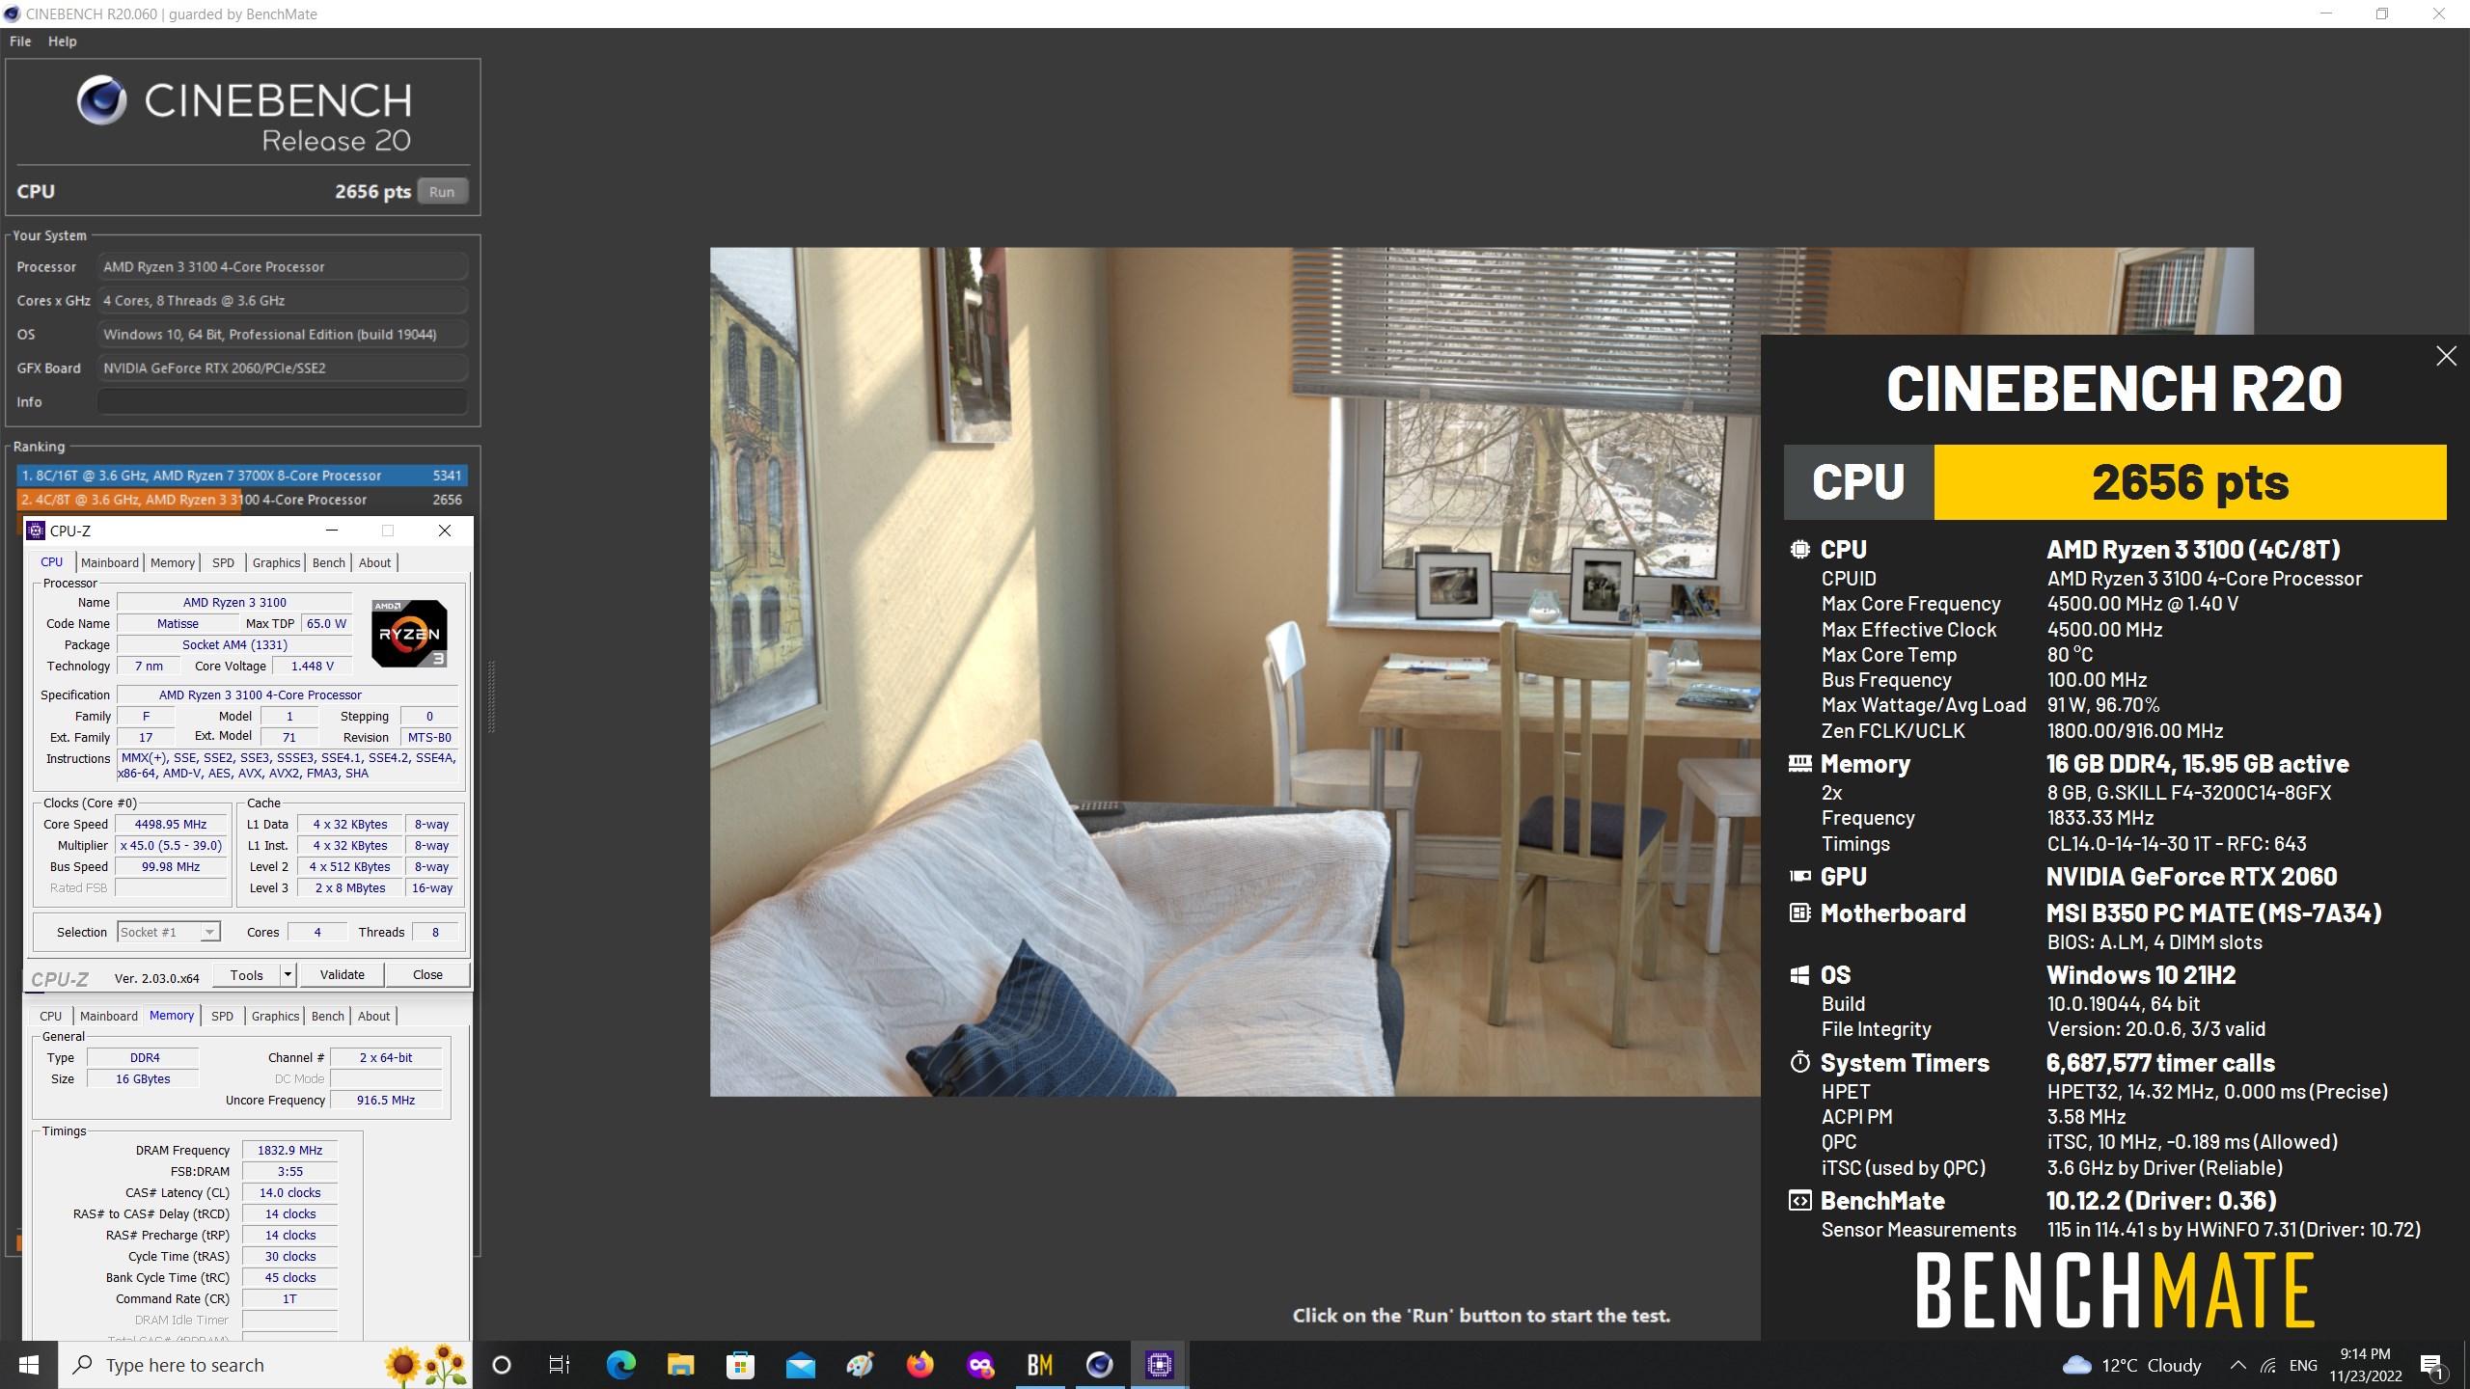
Task: Close the BenchMate result overlay
Action: (2446, 356)
